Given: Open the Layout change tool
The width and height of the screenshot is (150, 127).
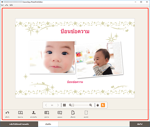Looking at the screenshot, I should 60,113.
